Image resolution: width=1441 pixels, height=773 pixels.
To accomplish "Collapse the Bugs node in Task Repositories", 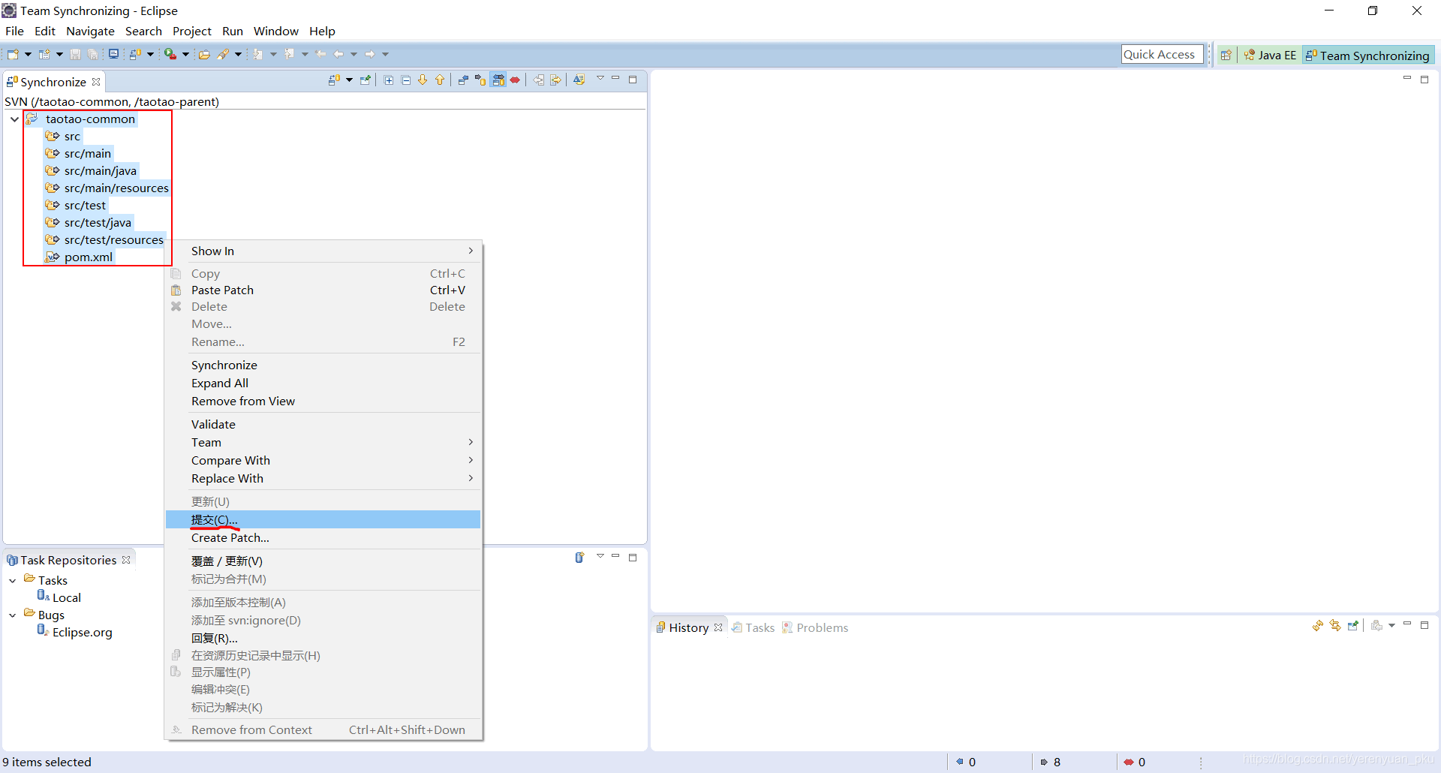I will (x=13, y=615).
